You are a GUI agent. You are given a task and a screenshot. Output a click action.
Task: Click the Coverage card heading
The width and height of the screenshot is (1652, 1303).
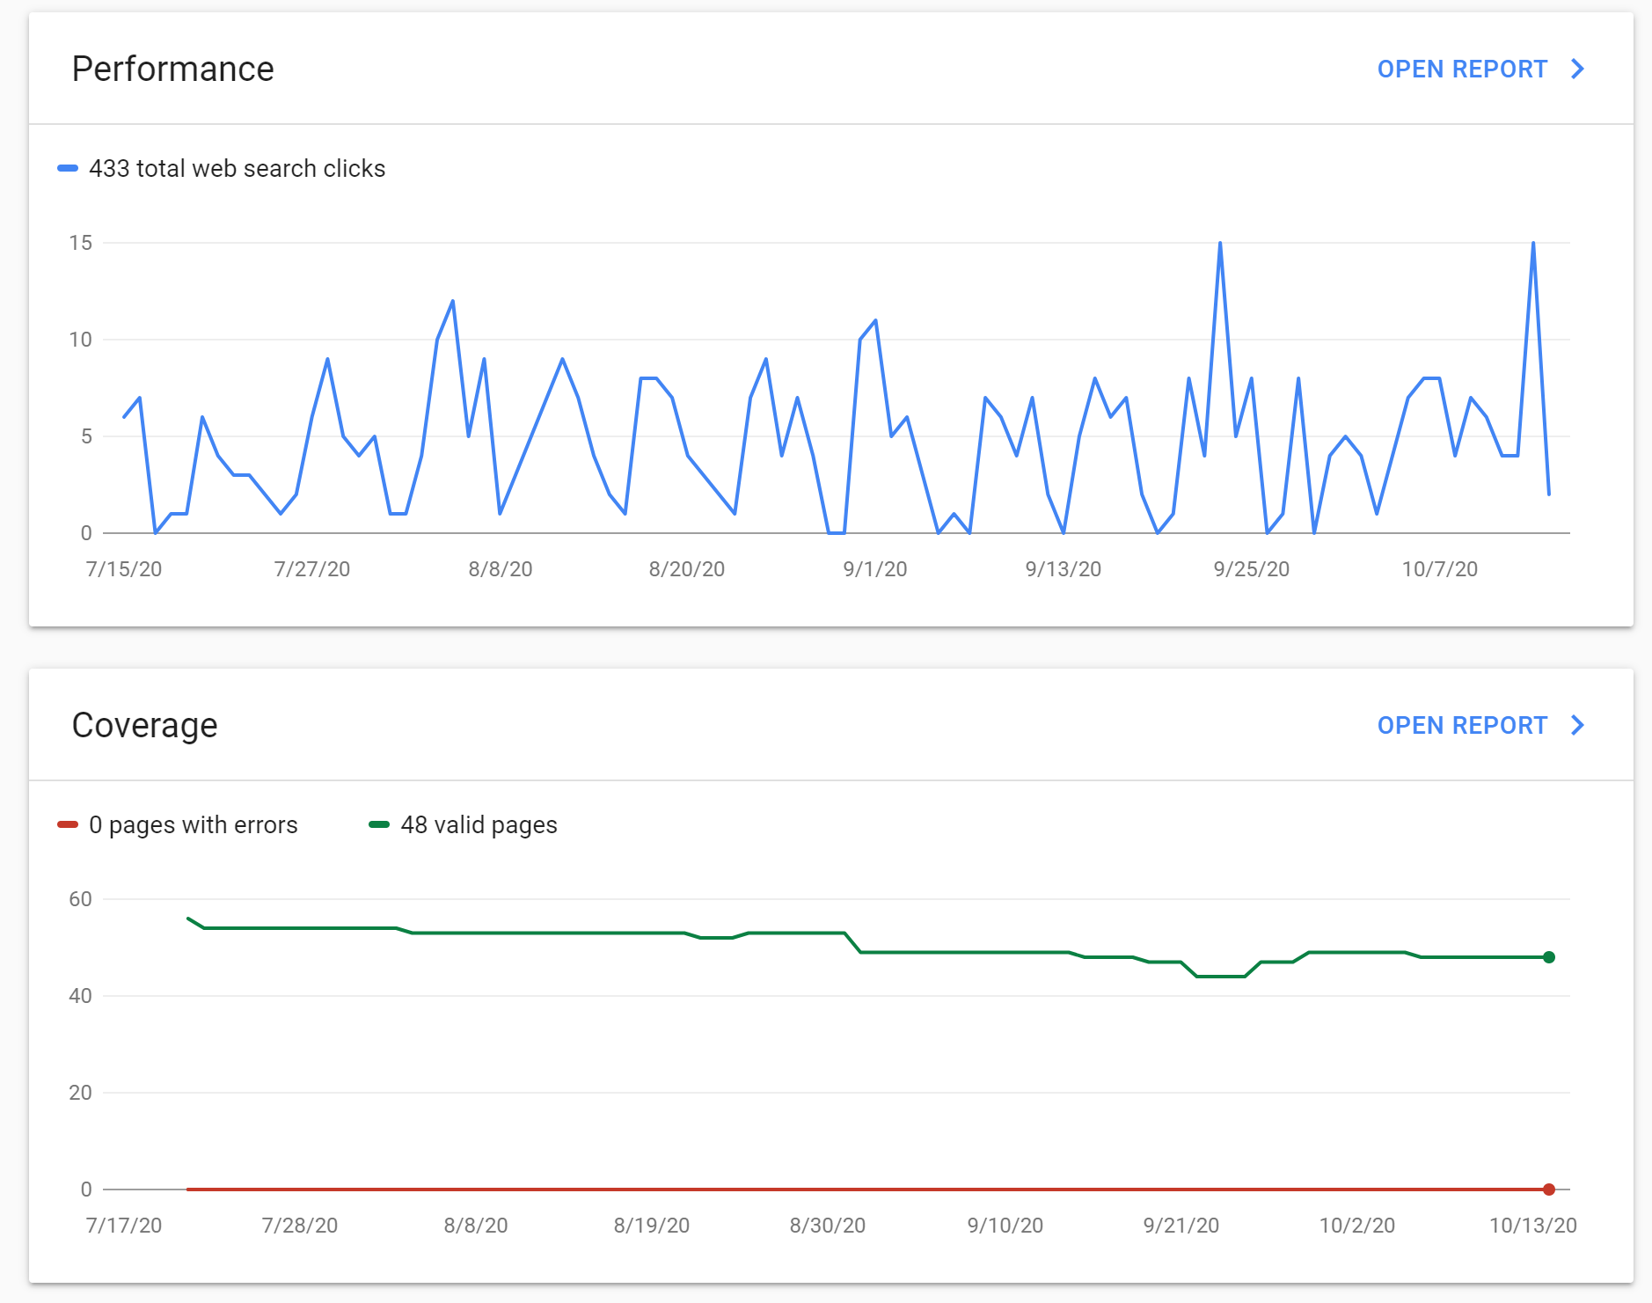pyautogui.click(x=144, y=725)
